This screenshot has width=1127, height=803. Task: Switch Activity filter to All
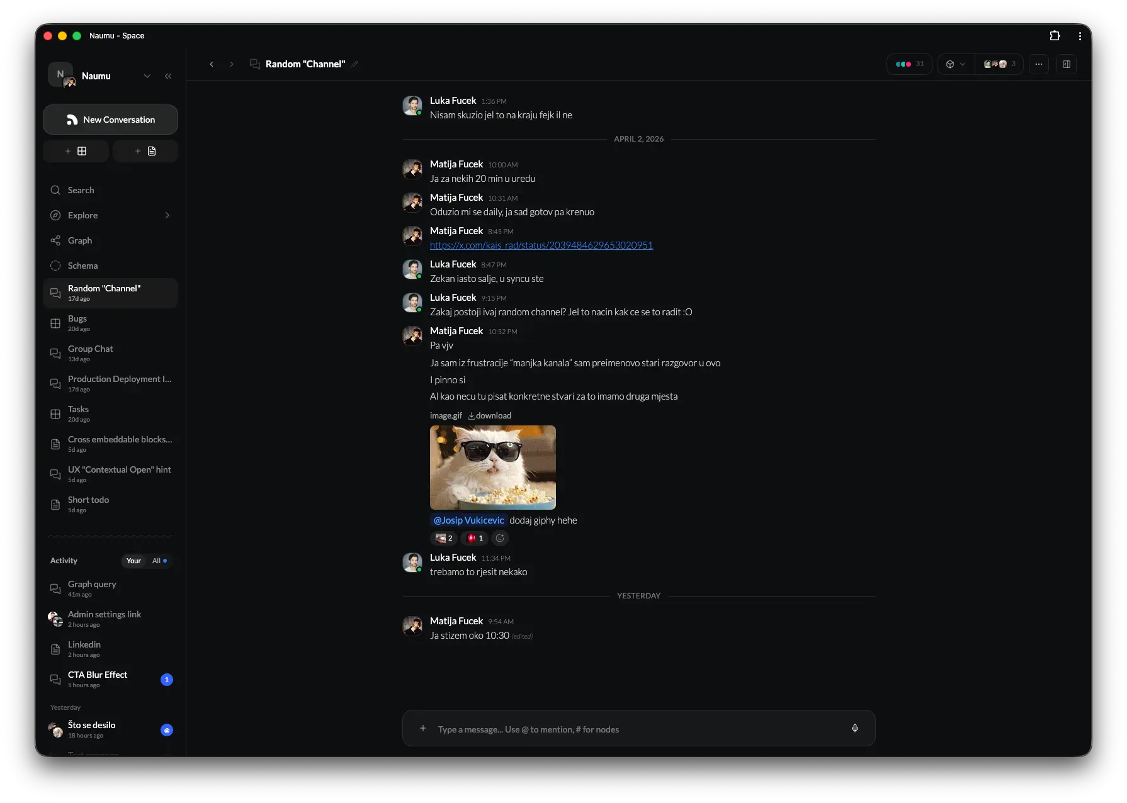[159, 561]
